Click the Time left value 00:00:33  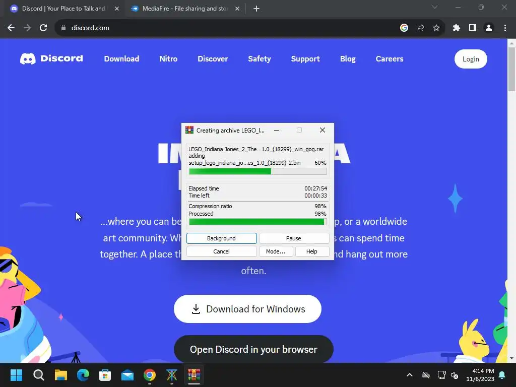click(x=315, y=196)
